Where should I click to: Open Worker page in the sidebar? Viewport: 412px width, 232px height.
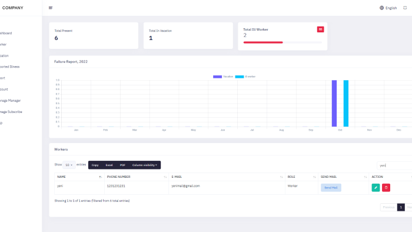(x=3, y=44)
